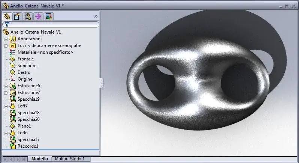Select Materiale <non specificato> item
The image size is (299, 163).
pyautogui.click(x=45, y=52)
